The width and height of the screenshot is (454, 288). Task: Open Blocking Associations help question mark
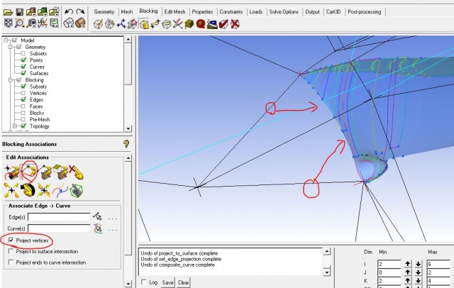coord(126,144)
